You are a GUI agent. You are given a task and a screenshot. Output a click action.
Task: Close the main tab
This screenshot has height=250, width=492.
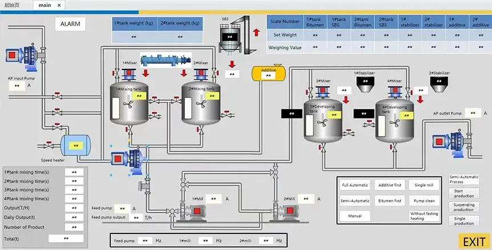[x=59, y=5]
